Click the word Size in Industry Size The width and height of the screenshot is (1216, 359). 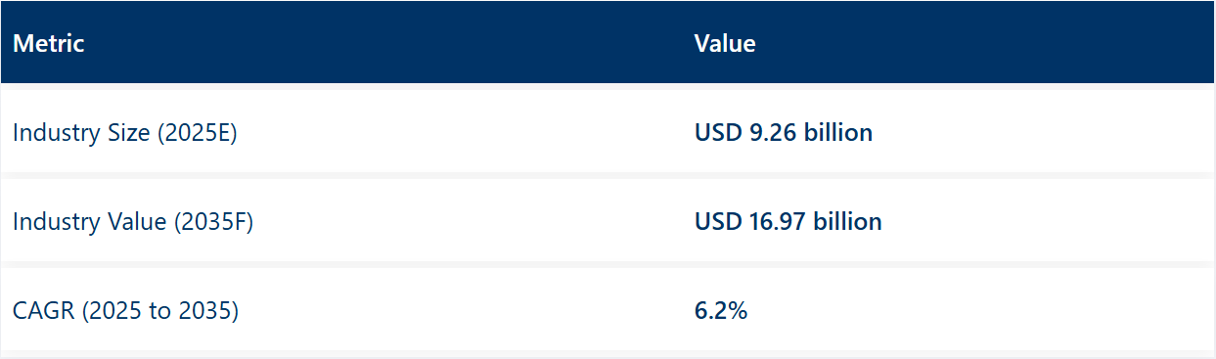[x=129, y=133]
